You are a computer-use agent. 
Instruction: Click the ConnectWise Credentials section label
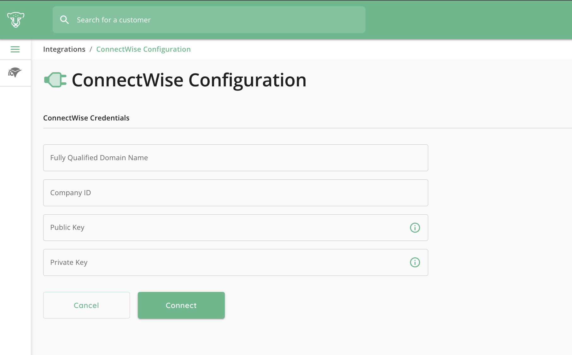click(86, 118)
